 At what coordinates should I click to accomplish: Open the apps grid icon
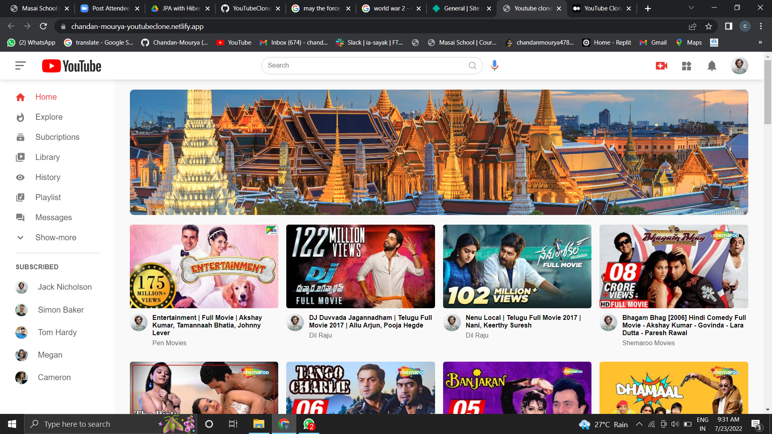tap(687, 66)
